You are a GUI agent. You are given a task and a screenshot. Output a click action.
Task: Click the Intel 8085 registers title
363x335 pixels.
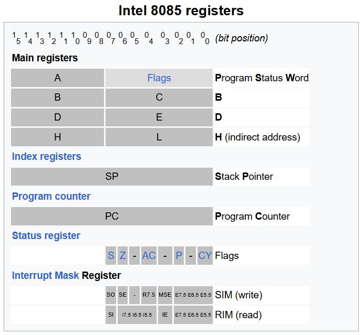(181, 10)
